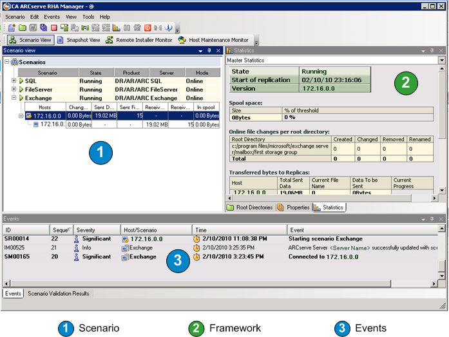Select the SQL scenario

pyautogui.click(x=119, y=81)
